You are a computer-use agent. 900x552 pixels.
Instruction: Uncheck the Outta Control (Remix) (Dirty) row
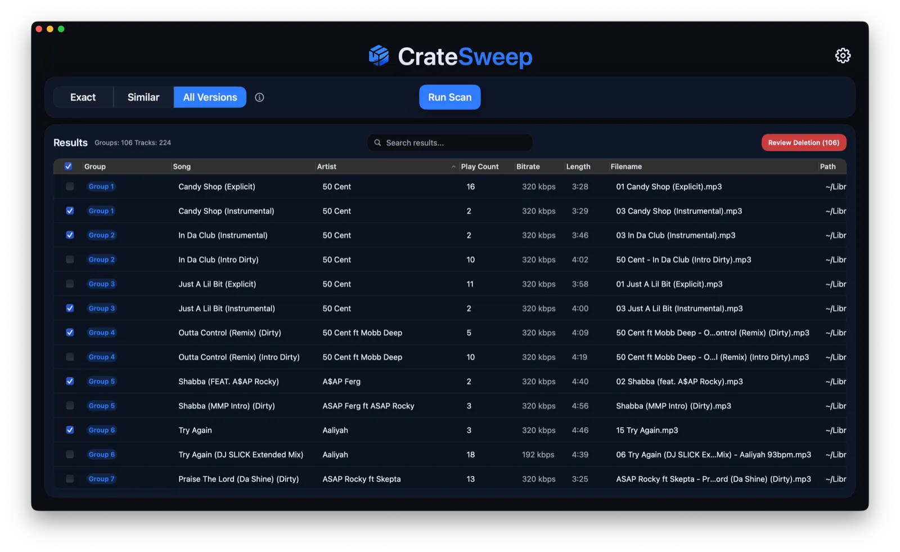[70, 333]
